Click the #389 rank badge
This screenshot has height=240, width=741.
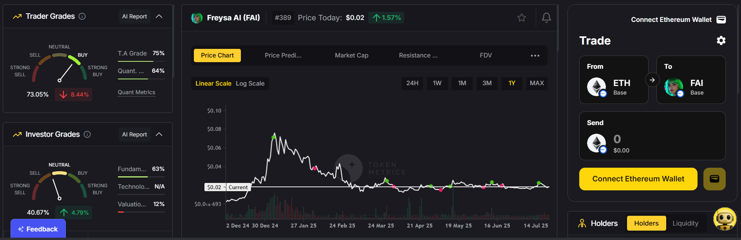point(283,18)
